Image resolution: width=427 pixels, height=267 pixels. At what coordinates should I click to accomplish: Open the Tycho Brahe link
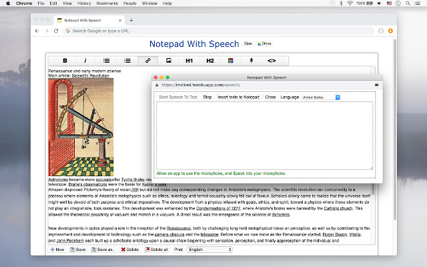(x=133, y=180)
